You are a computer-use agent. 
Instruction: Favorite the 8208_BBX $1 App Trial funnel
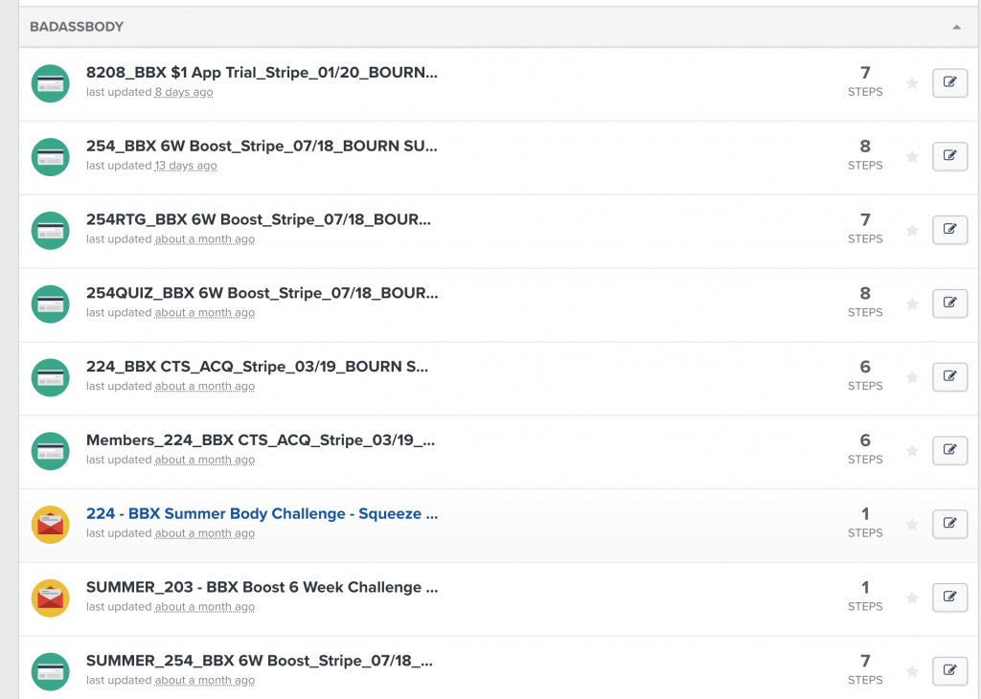click(x=912, y=82)
